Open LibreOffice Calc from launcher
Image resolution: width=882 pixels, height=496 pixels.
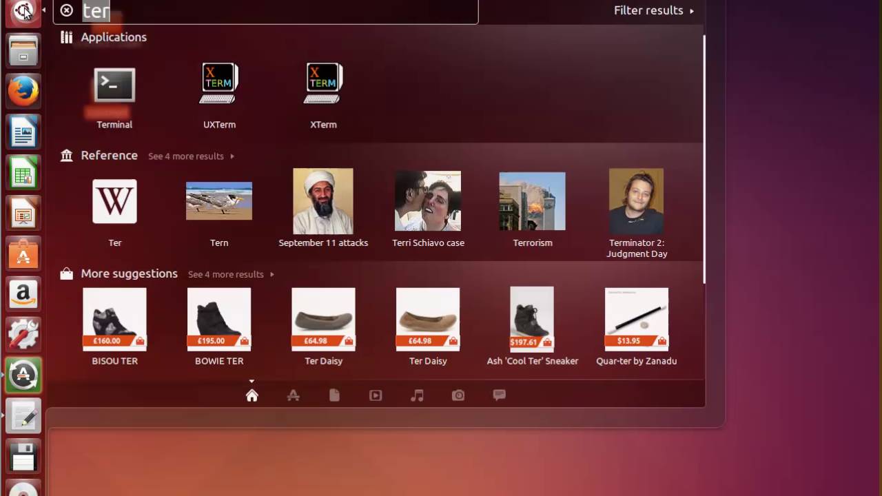click(x=23, y=173)
